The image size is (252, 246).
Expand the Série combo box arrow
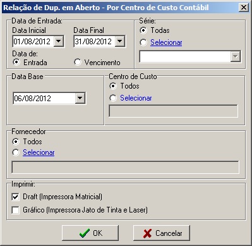point(236,56)
